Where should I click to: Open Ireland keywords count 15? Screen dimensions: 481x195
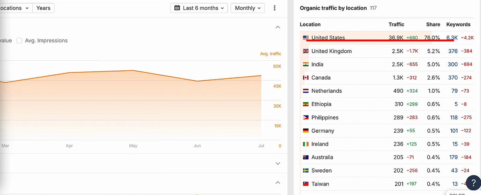(x=455, y=144)
